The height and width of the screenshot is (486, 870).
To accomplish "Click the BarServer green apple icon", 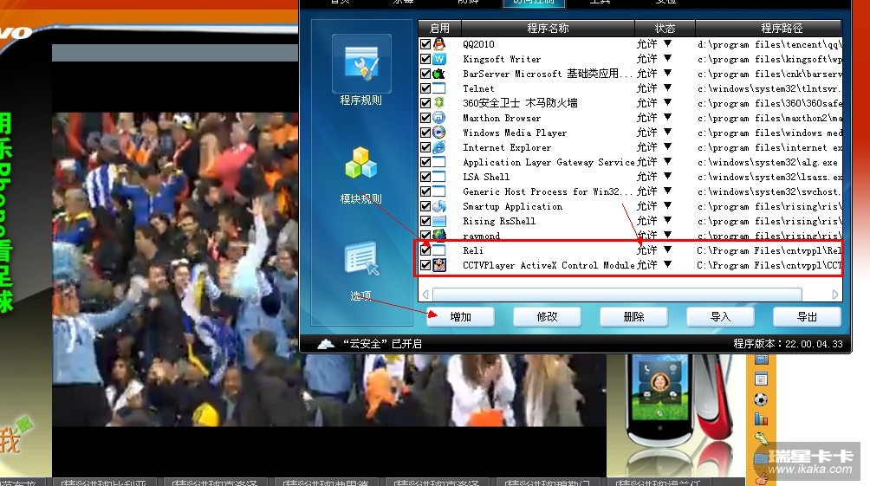I will click(x=438, y=74).
